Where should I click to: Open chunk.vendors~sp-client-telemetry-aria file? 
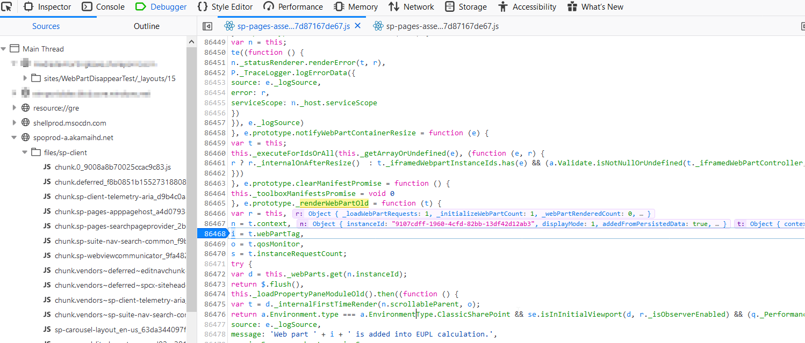click(x=120, y=300)
